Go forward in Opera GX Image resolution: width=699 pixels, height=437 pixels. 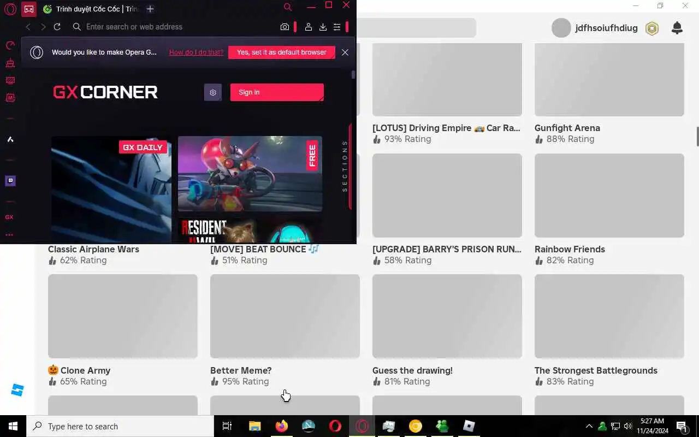(x=43, y=27)
